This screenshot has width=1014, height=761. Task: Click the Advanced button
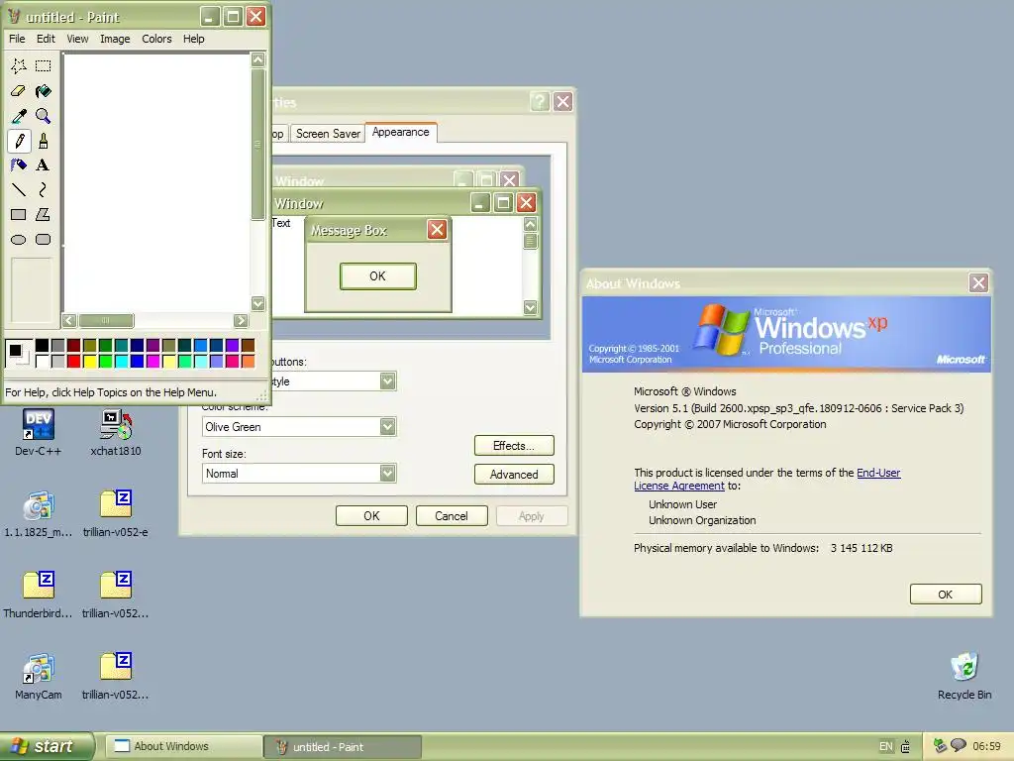pyautogui.click(x=514, y=475)
